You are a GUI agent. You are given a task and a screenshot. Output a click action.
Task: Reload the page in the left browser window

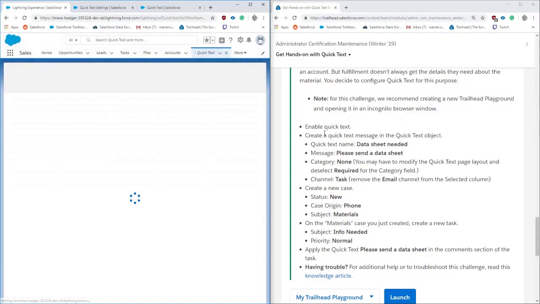click(24, 18)
